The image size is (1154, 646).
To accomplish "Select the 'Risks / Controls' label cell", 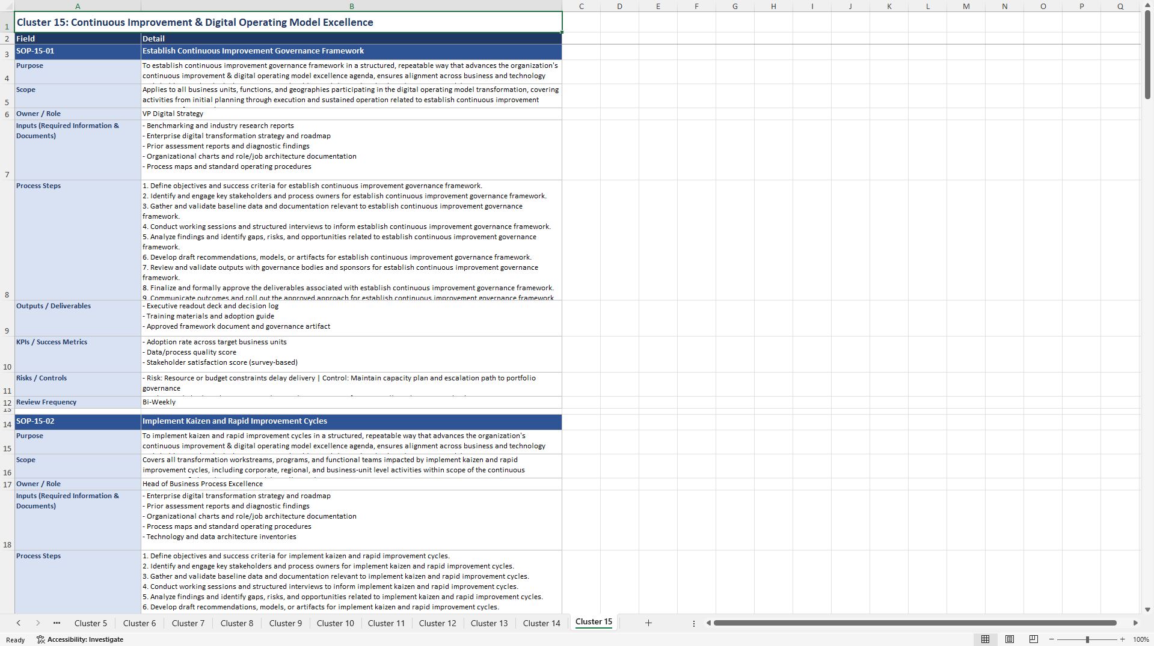I will click(x=78, y=384).
